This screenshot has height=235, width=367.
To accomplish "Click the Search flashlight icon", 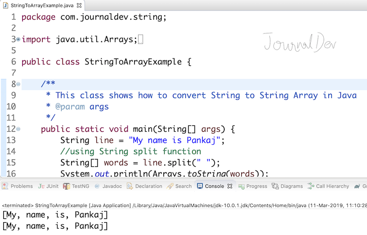I will [170, 186].
